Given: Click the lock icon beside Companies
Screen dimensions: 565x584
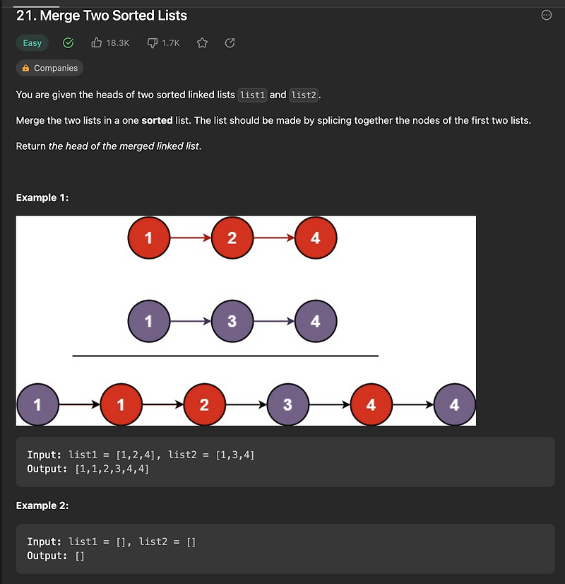Looking at the screenshot, I should (x=25, y=68).
